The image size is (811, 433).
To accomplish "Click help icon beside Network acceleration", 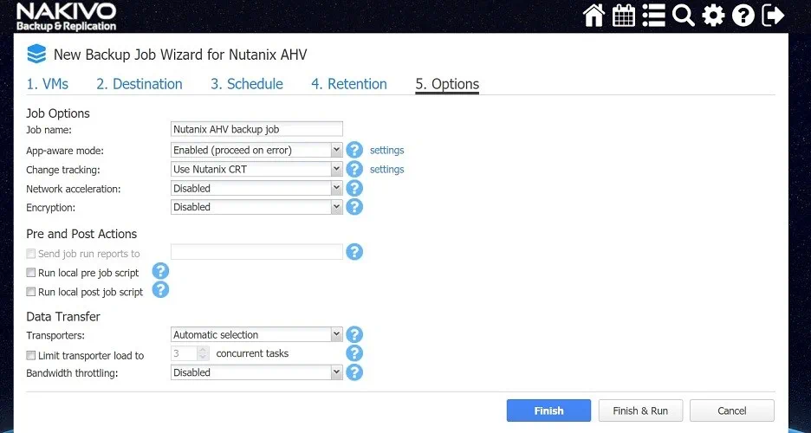I will [354, 188].
